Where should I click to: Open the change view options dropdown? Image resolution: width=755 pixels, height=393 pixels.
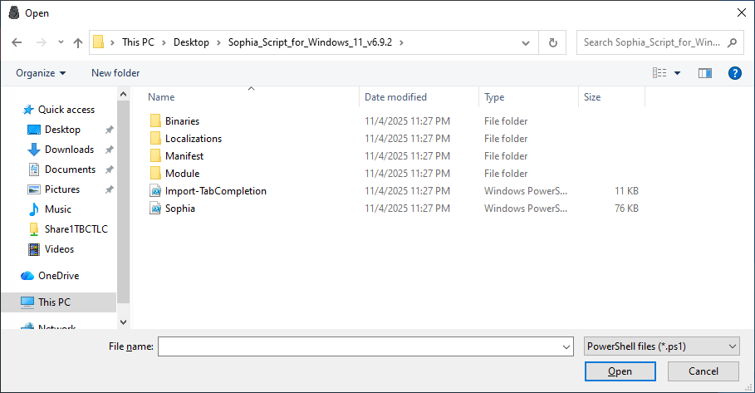click(x=677, y=73)
